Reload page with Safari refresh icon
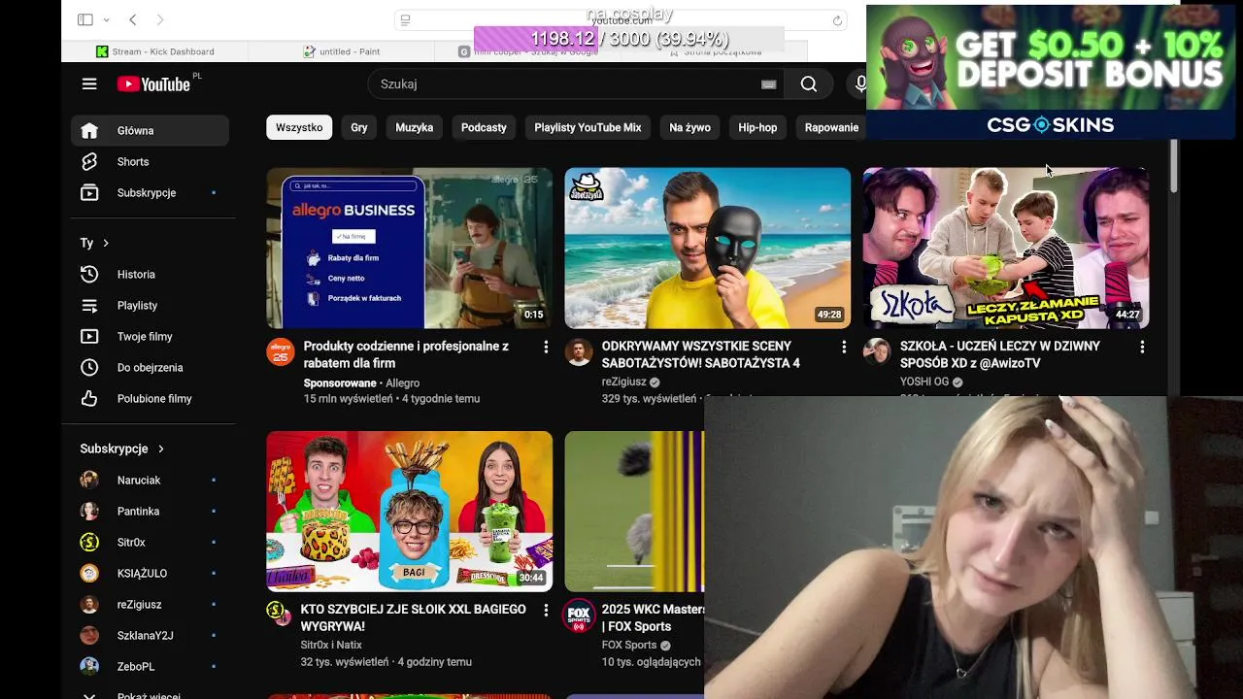This screenshot has height=699, width=1243. tap(837, 20)
